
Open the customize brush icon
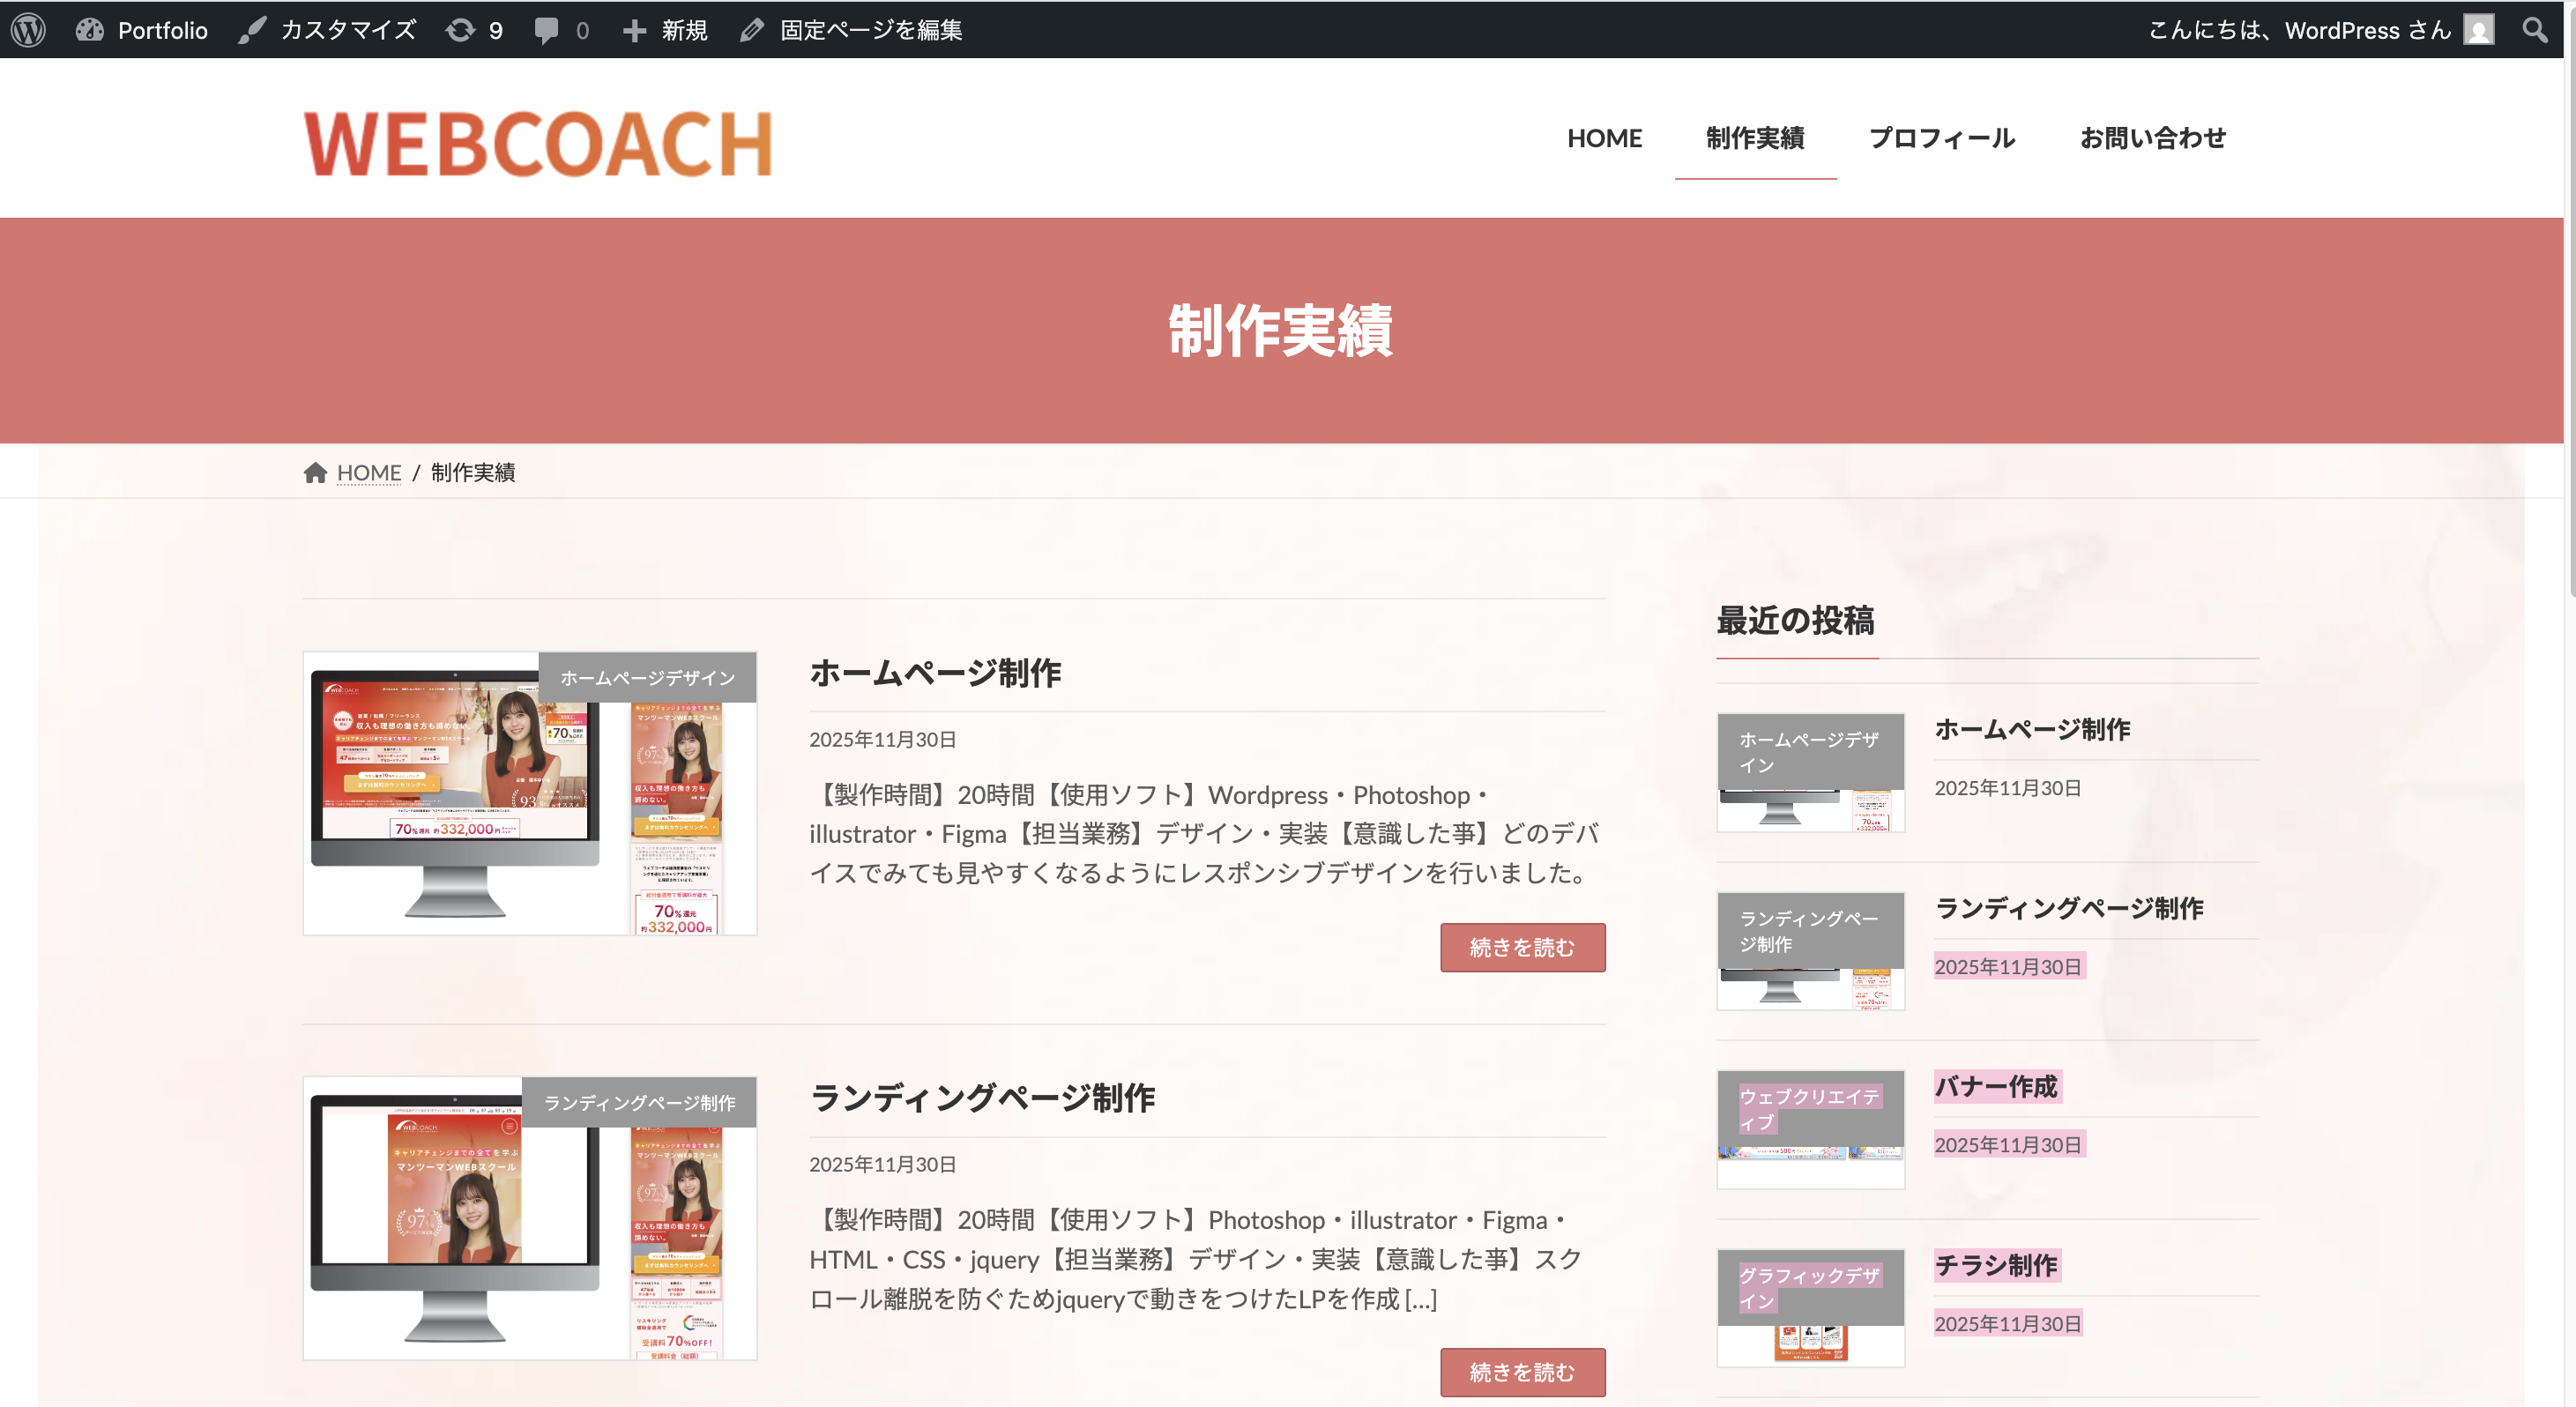point(251,29)
